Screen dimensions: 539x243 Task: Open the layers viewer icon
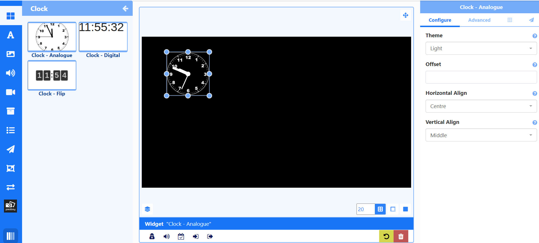tap(147, 209)
